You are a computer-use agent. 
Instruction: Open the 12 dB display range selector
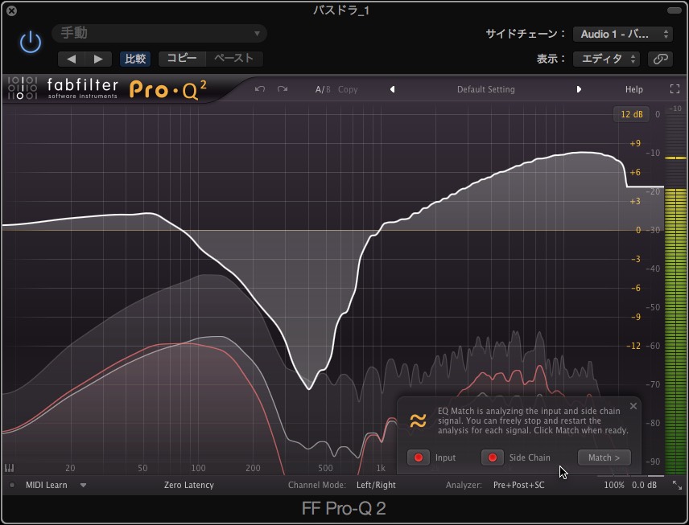[x=631, y=114]
